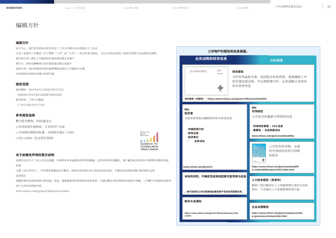Open the sustainabilityreport/2022/index.html link
The width and height of the screenshot is (336, 238).
coord(275,168)
